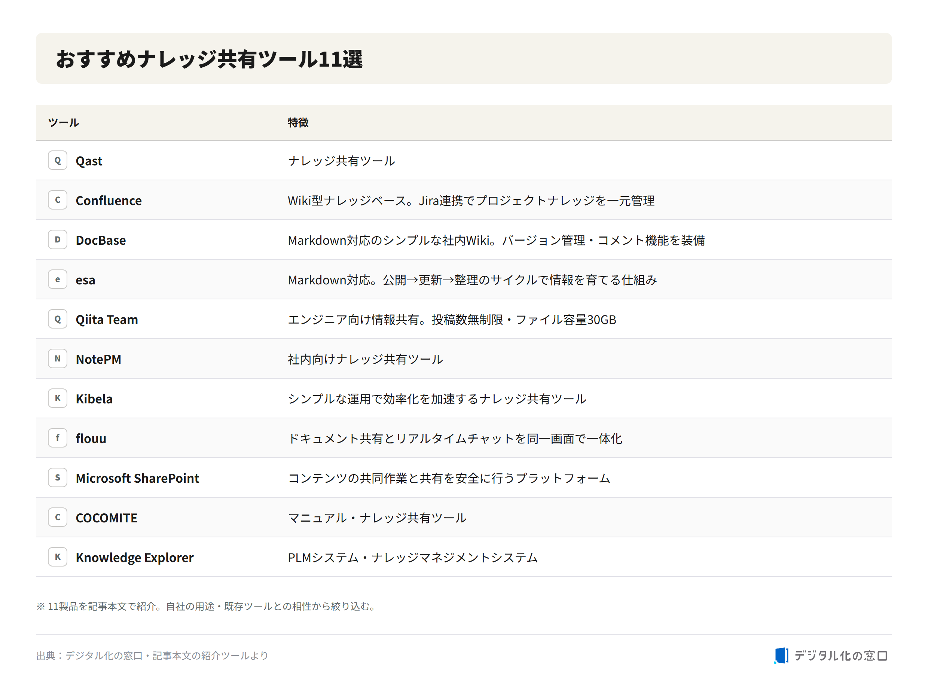Click COCOMITE description マニュアル・ナレッジ共有ツール

point(377,518)
